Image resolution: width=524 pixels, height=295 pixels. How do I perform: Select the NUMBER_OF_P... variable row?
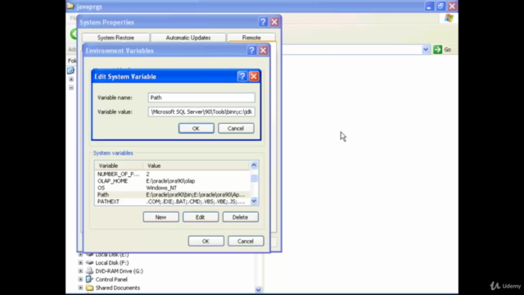[172, 175]
